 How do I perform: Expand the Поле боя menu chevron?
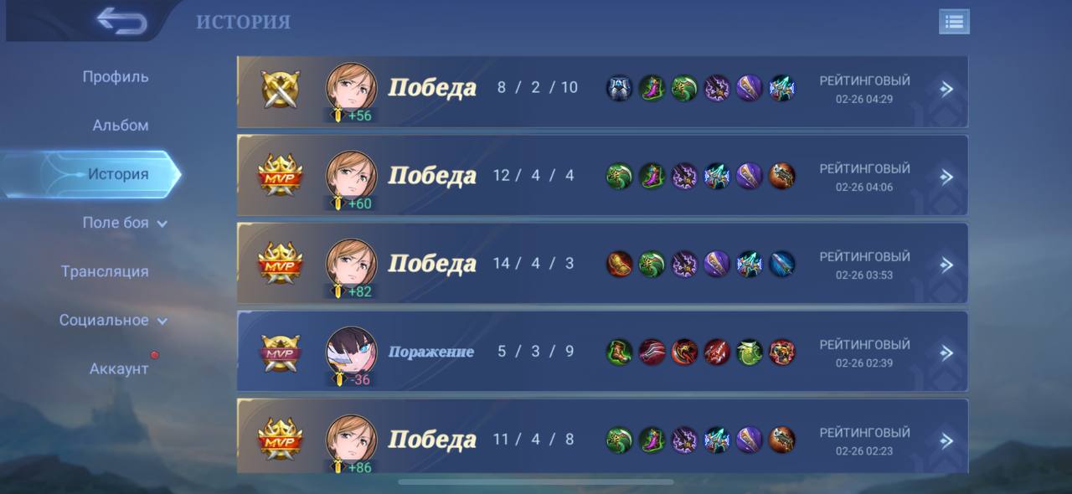click(x=162, y=224)
